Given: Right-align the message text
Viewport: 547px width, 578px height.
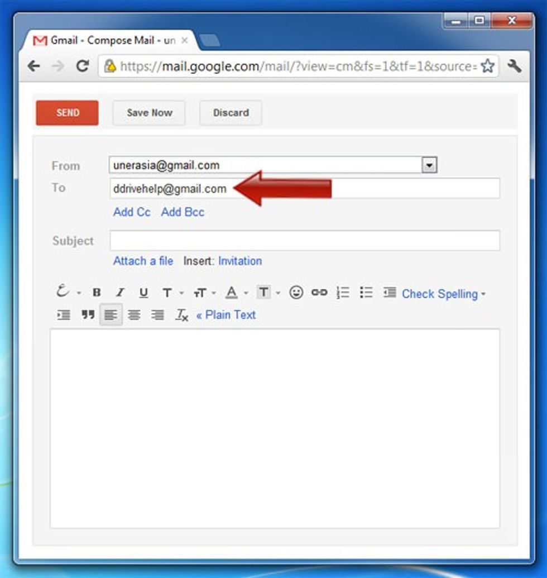Looking at the screenshot, I should [157, 315].
